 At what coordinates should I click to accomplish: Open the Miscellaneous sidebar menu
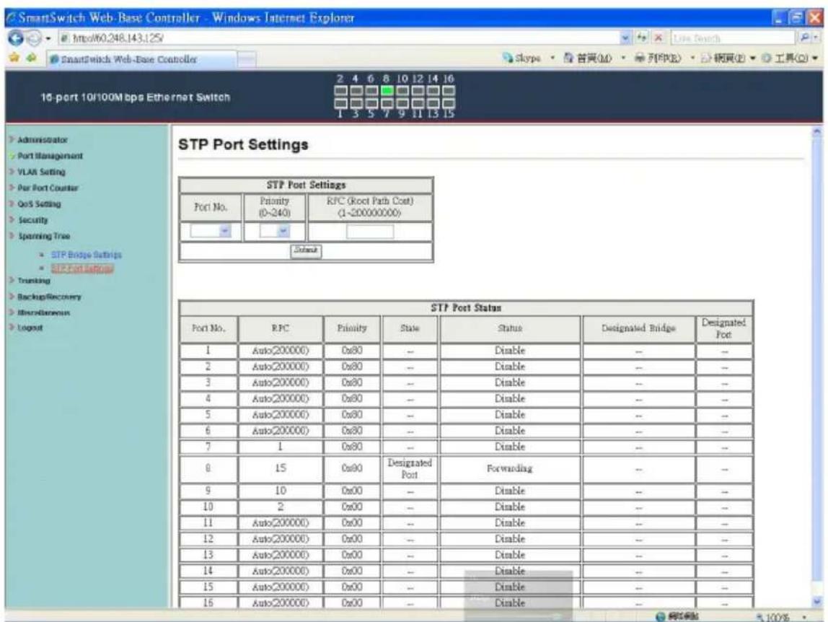[x=43, y=313]
